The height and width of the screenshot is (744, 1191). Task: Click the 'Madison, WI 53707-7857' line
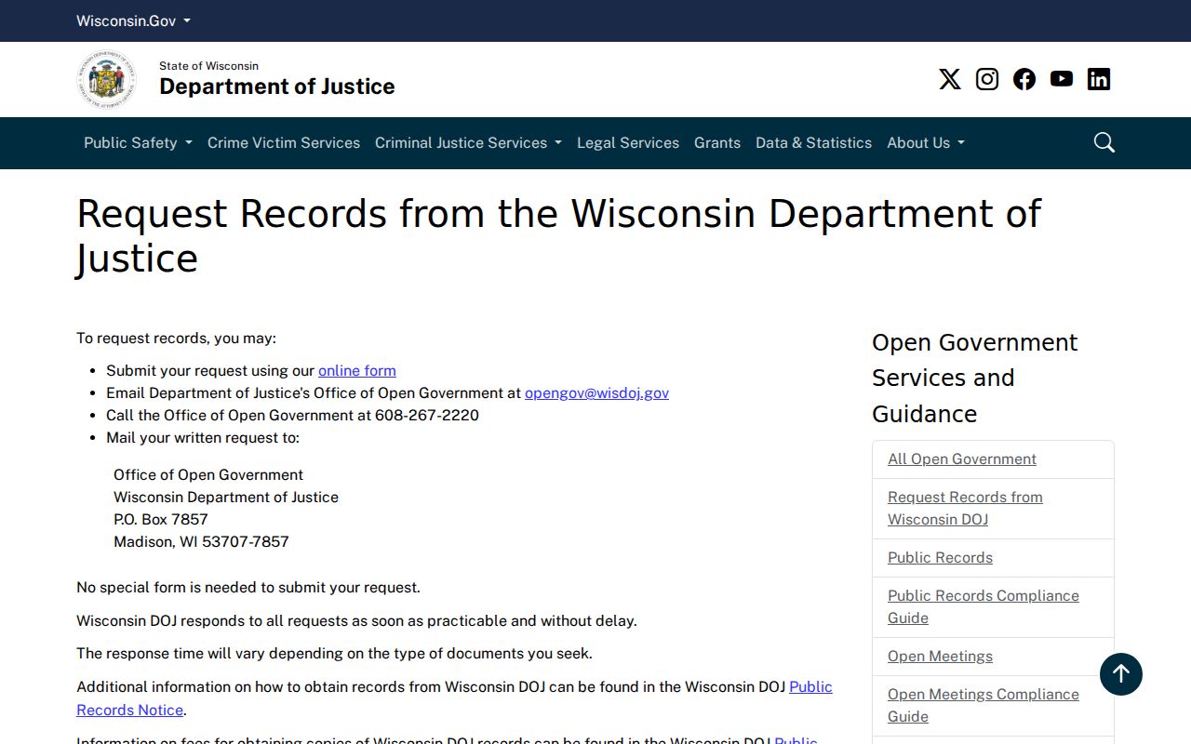[x=201, y=541]
